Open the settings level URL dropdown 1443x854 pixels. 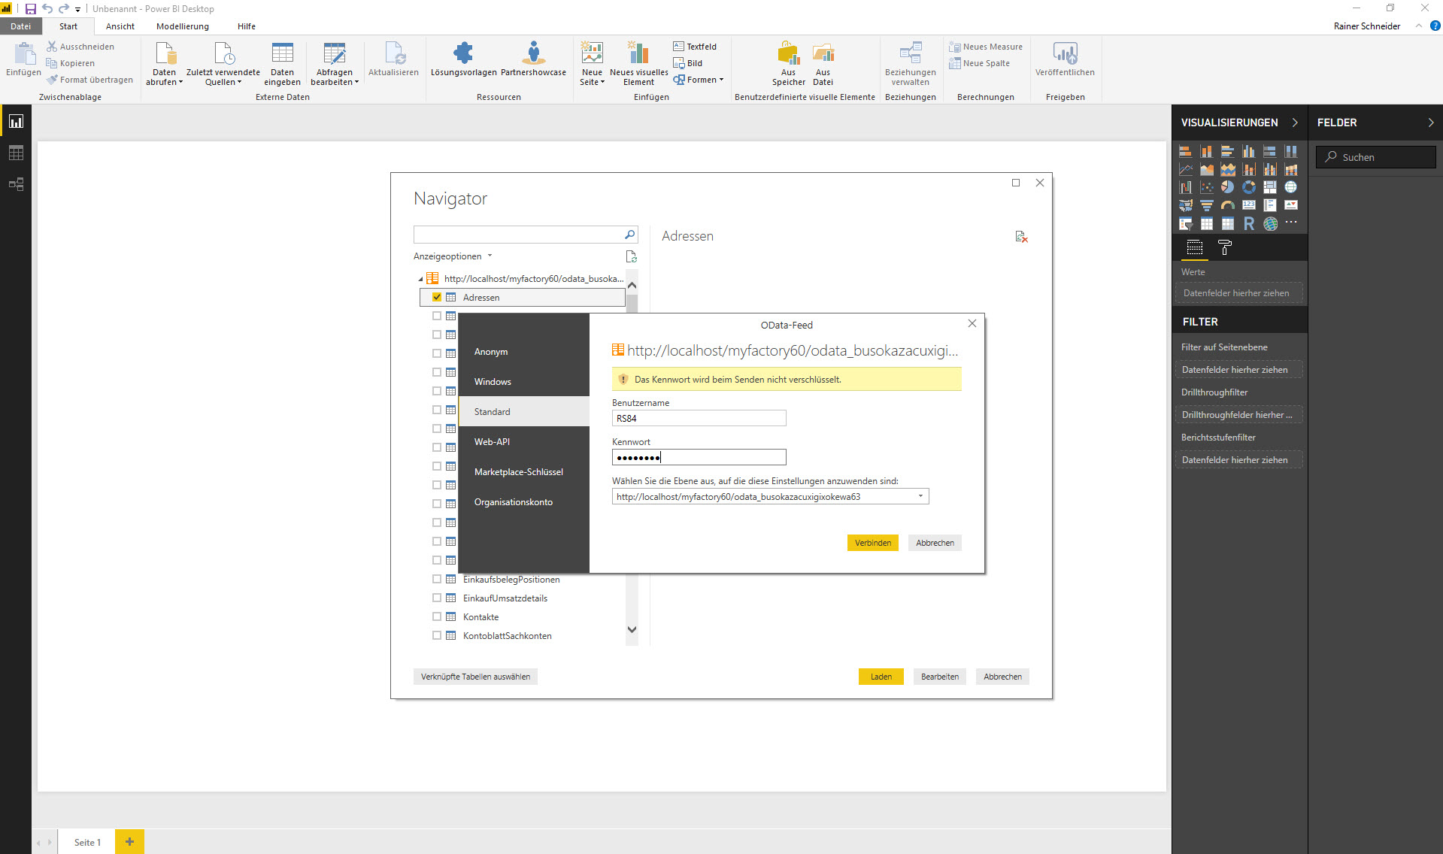(920, 497)
